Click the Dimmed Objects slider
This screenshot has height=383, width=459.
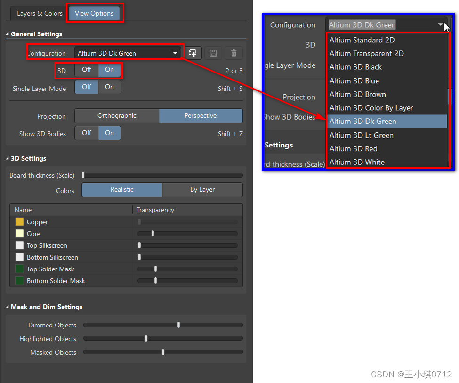pos(163,325)
